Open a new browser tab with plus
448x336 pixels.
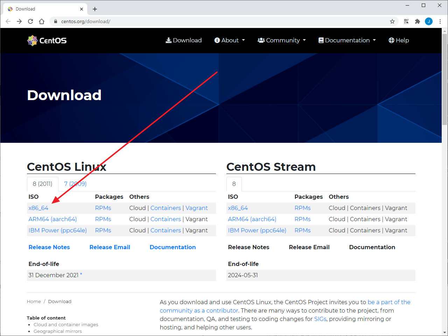(x=95, y=9)
